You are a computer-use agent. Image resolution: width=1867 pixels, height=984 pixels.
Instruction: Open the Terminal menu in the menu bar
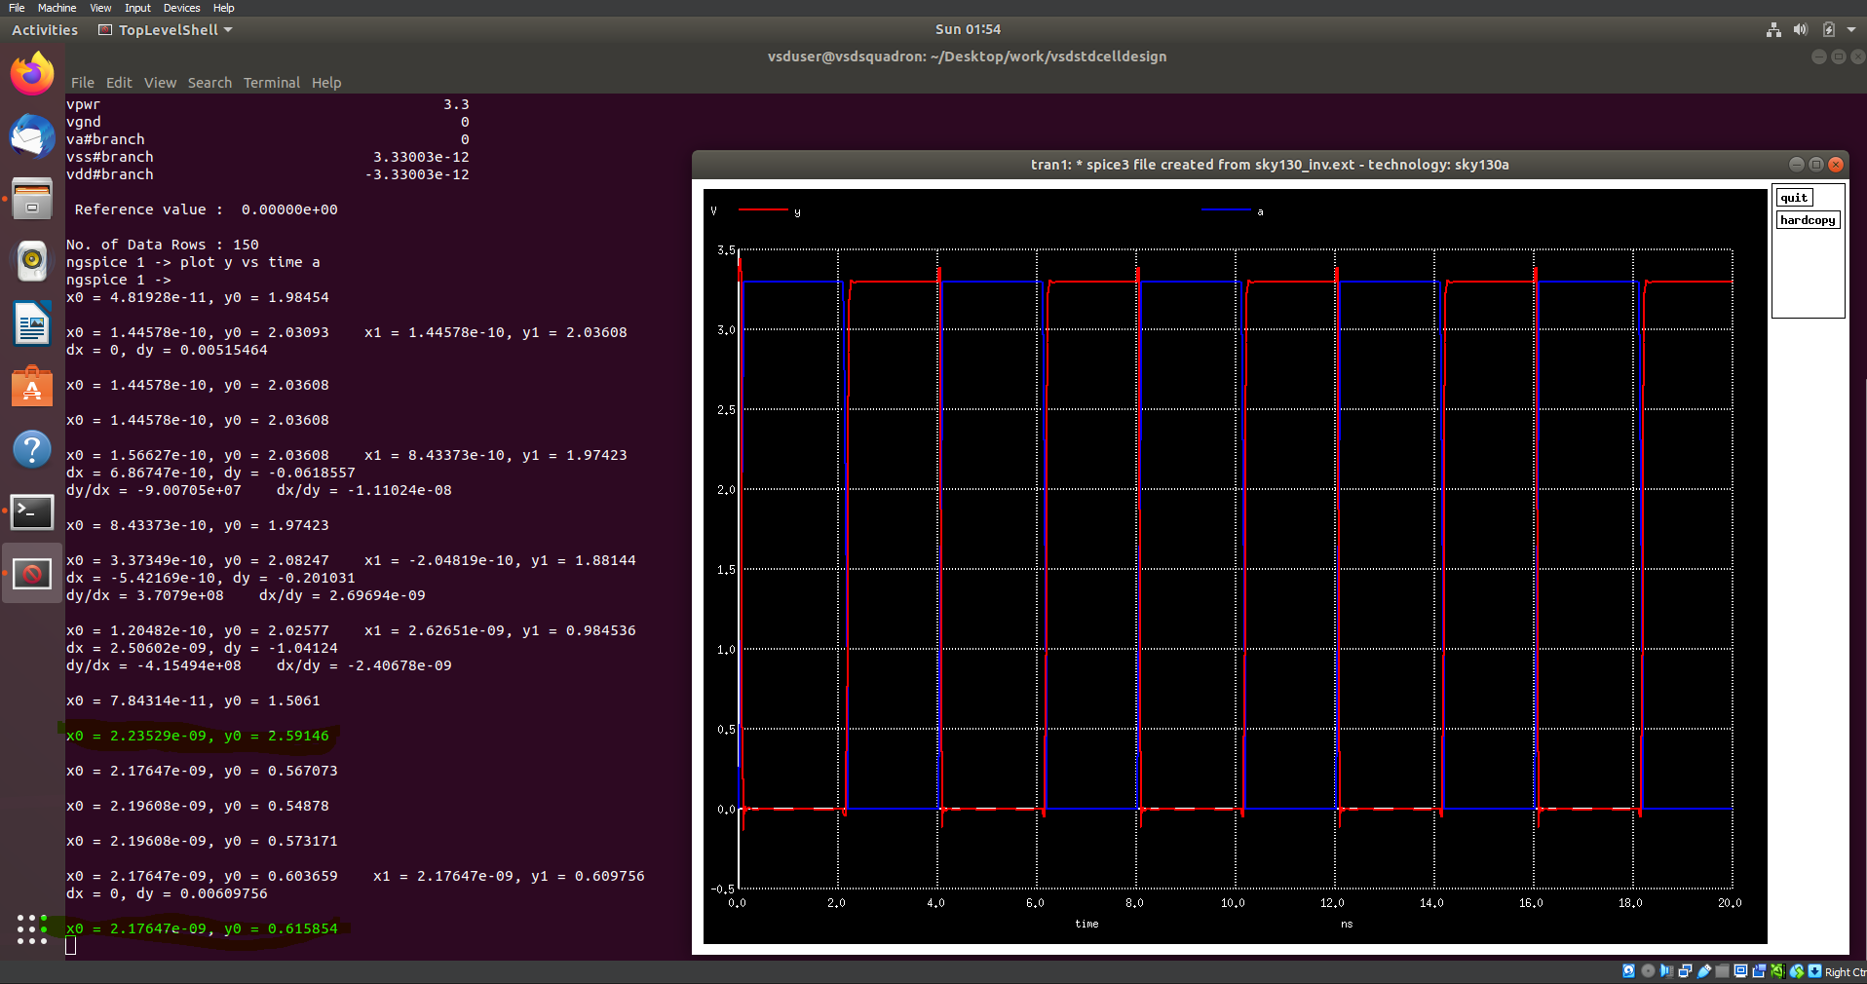coord(271,83)
